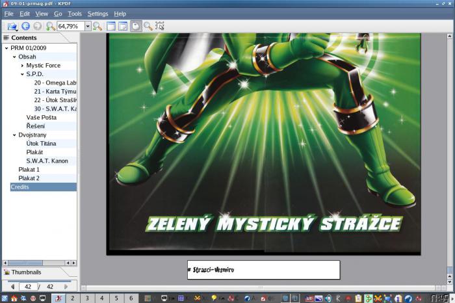
Task: Click the Open file toolbar icon
Action: click(12, 27)
